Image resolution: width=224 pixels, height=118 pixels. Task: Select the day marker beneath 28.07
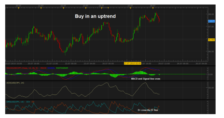(153, 8)
